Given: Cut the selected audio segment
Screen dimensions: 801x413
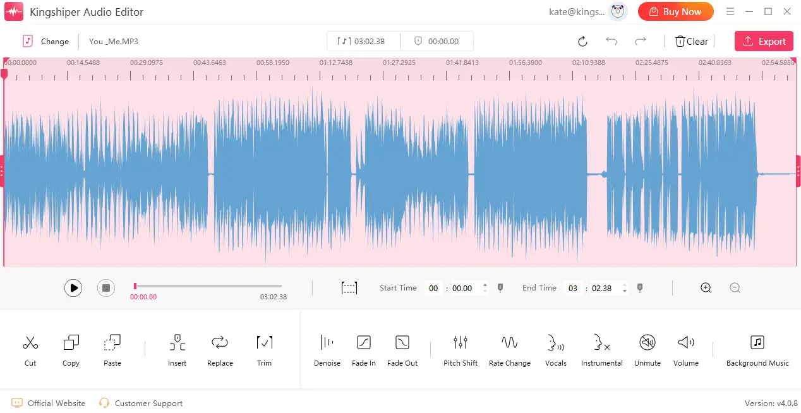Looking at the screenshot, I should point(30,347).
